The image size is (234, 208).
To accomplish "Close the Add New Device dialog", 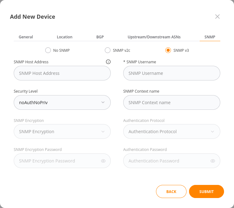I will point(217,17).
